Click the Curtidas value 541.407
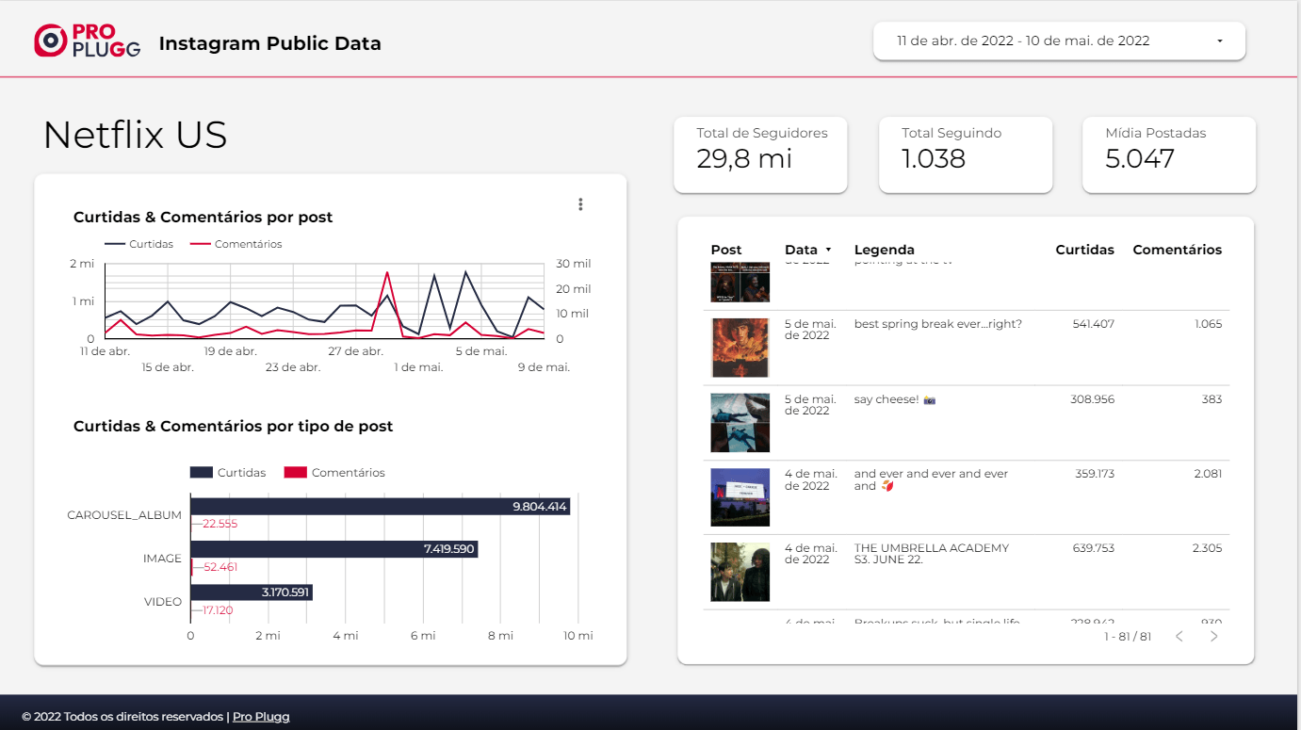This screenshot has height=730, width=1301. coord(1093,324)
